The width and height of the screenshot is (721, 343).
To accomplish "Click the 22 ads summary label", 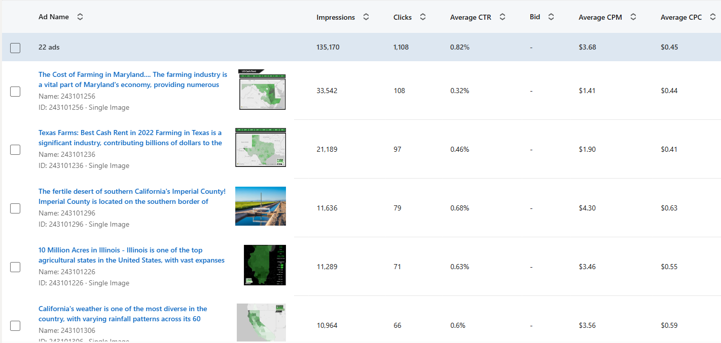I will tap(49, 47).
